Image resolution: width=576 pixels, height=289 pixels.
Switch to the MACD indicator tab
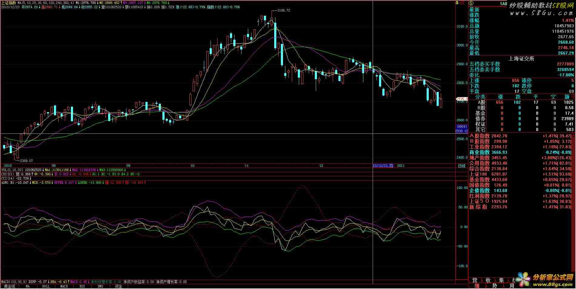(64, 286)
